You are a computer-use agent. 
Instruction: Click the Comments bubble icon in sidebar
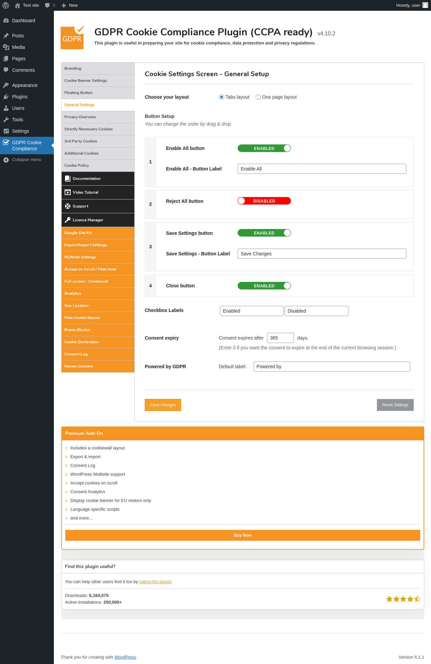click(6, 70)
